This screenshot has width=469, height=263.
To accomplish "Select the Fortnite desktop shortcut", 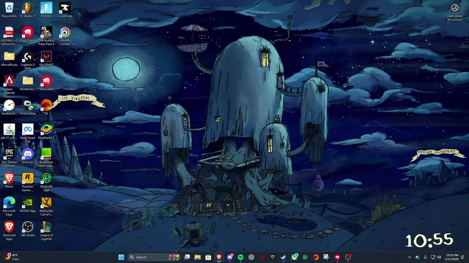I will [x=46, y=10].
